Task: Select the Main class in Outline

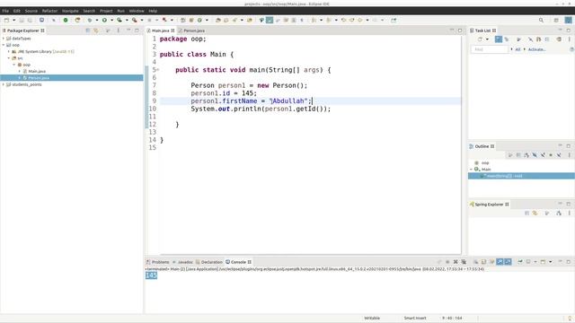Action: [486, 170]
